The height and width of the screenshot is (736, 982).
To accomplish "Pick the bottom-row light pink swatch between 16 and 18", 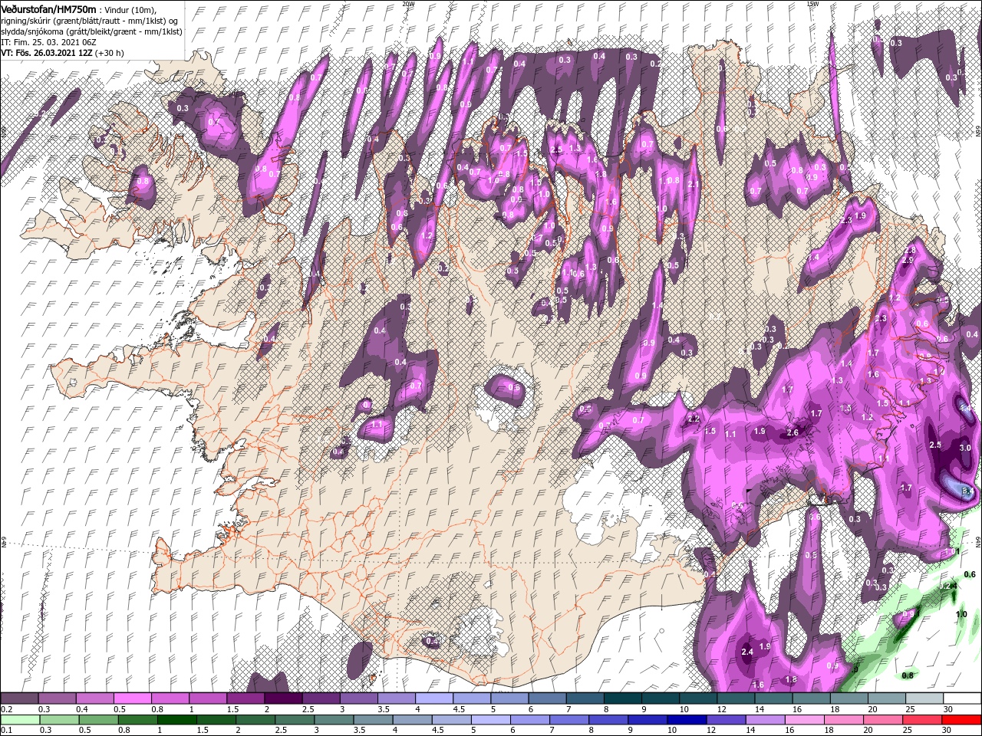I will click(x=805, y=720).
